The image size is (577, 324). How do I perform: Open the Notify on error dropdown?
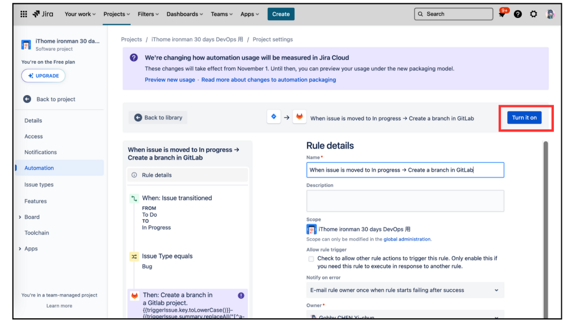click(405, 290)
